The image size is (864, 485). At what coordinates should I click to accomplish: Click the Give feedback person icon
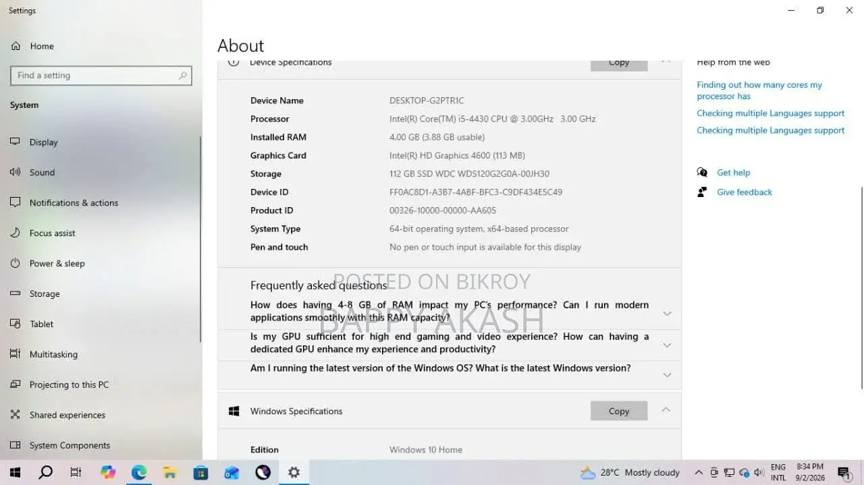point(702,192)
